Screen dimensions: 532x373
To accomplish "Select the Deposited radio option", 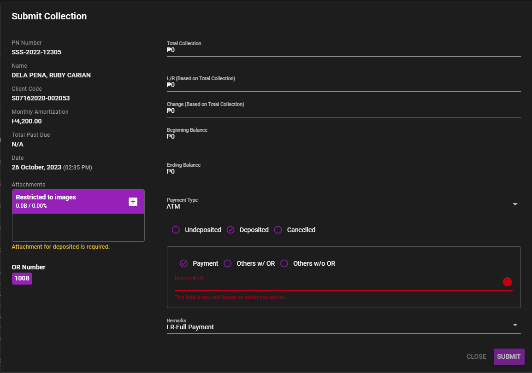I will 231,230.
